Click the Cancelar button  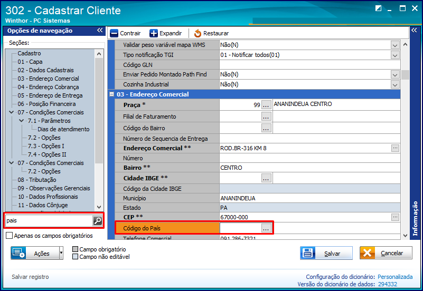click(386, 253)
